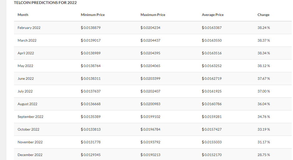293x160 pixels.
Task: Click the Maximum Price column header
Action: tap(153, 15)
